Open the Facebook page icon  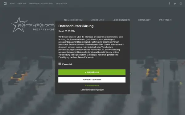[169, 3]
